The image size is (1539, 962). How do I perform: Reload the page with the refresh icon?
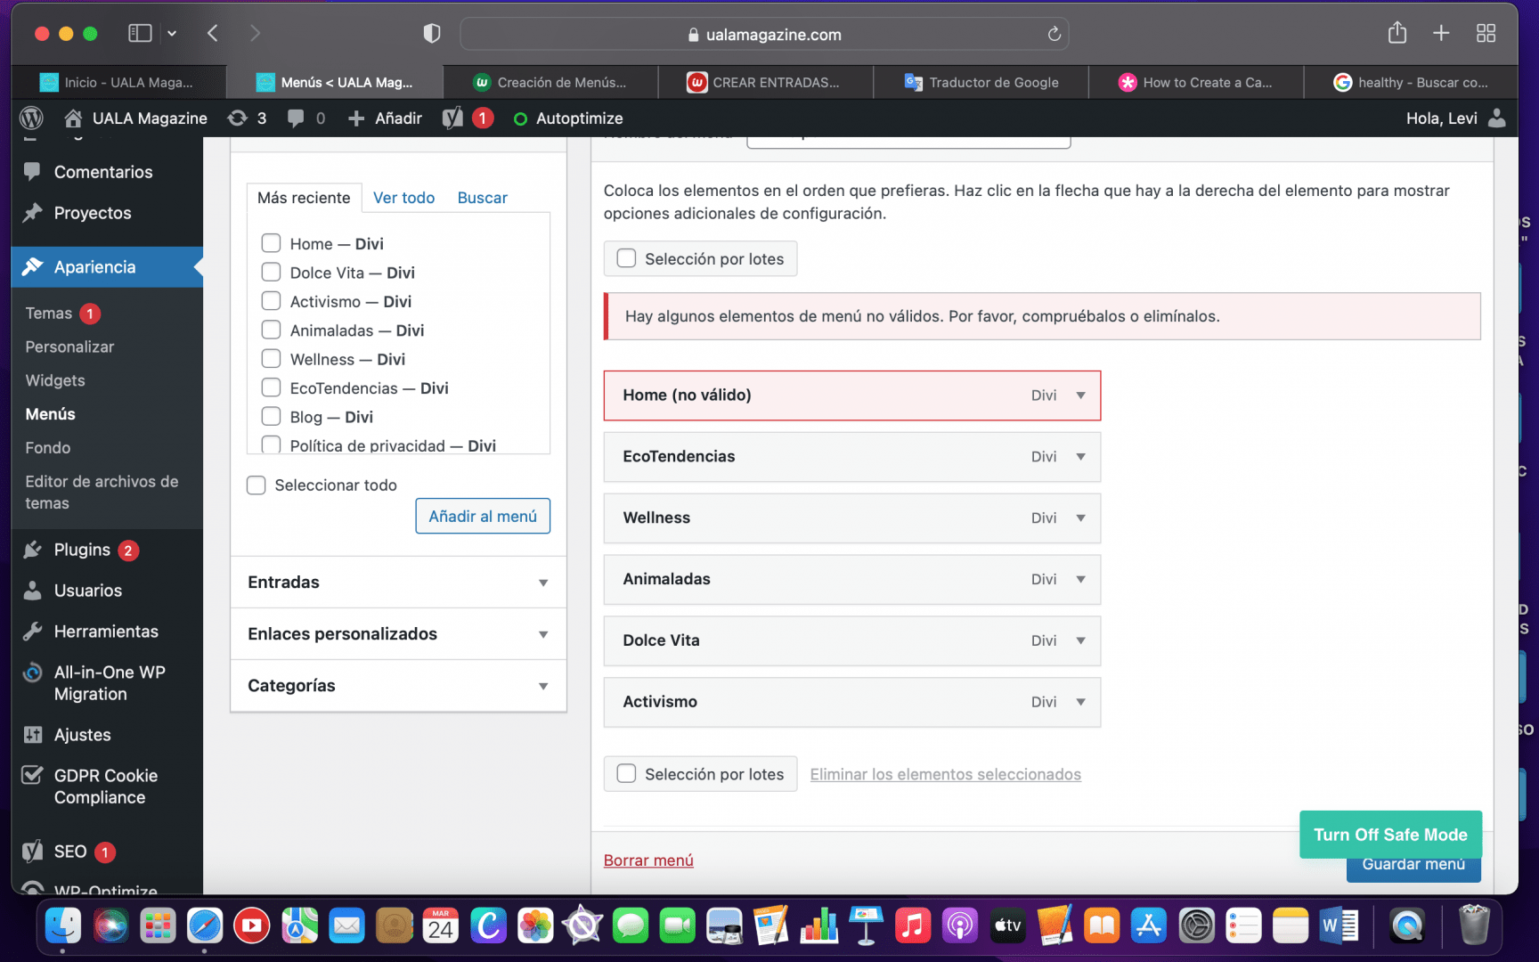pyautogui.click(x=1054, y=34)
